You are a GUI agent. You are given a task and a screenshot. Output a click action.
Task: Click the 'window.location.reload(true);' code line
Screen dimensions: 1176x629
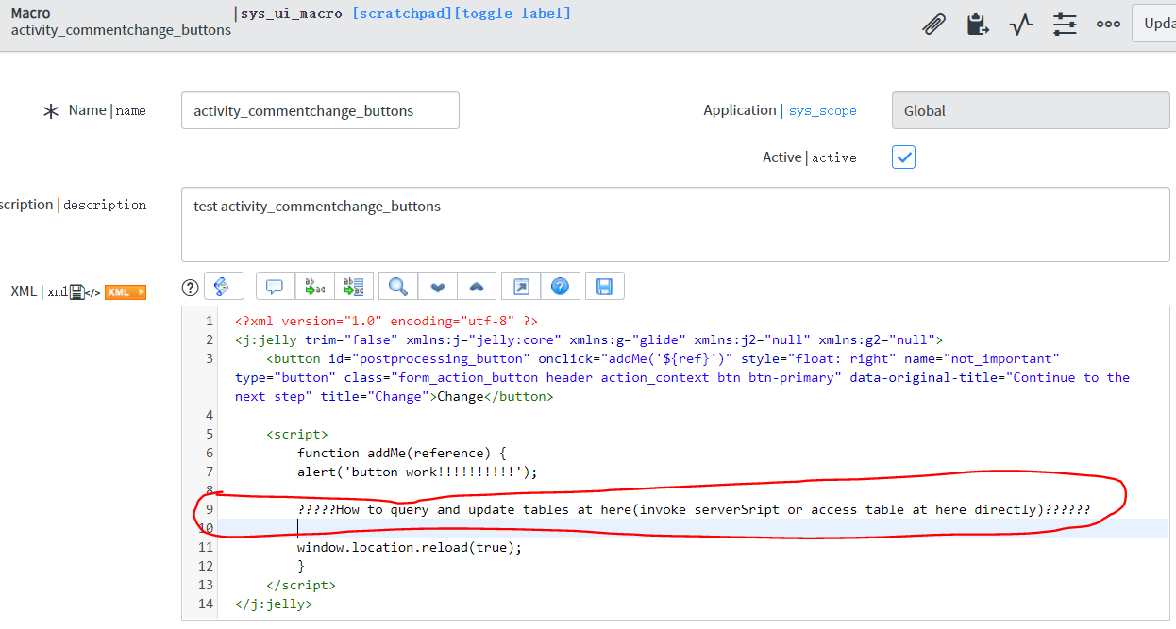[x=410, y=547]
